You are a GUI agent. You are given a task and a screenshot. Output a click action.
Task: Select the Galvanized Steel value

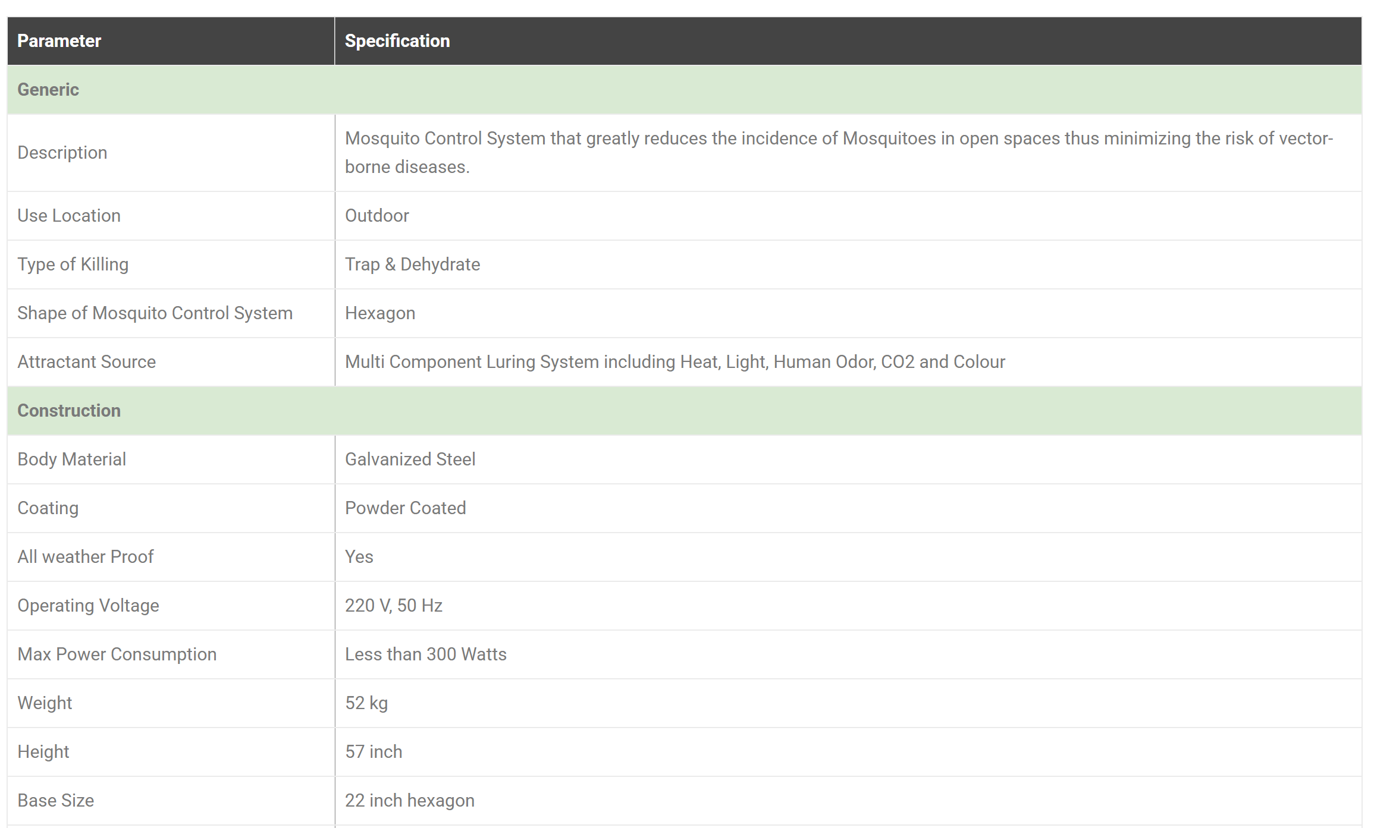coord(410,459)
